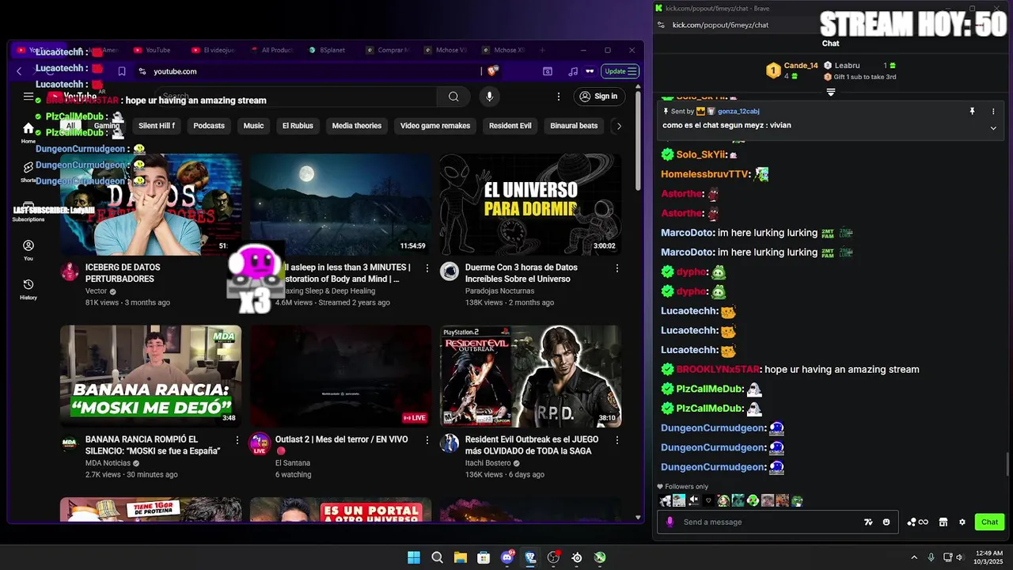Open options menu for Resident Evil Outbreak video
Screen dimensions: 1013x570
tap(617, 440)
